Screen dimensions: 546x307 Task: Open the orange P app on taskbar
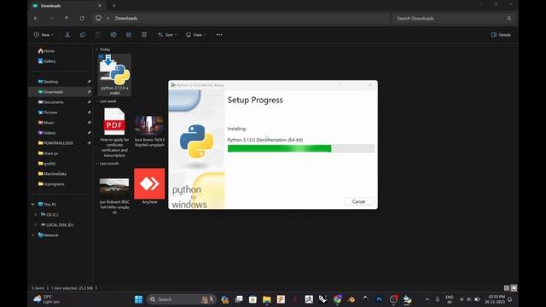pos(281,299)
